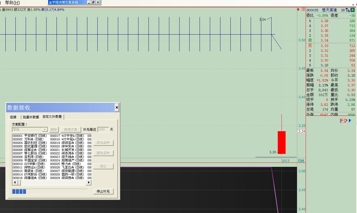Click the 新增方案 button
The width and height of the screenshot is (357, 213).
[71, 130]
